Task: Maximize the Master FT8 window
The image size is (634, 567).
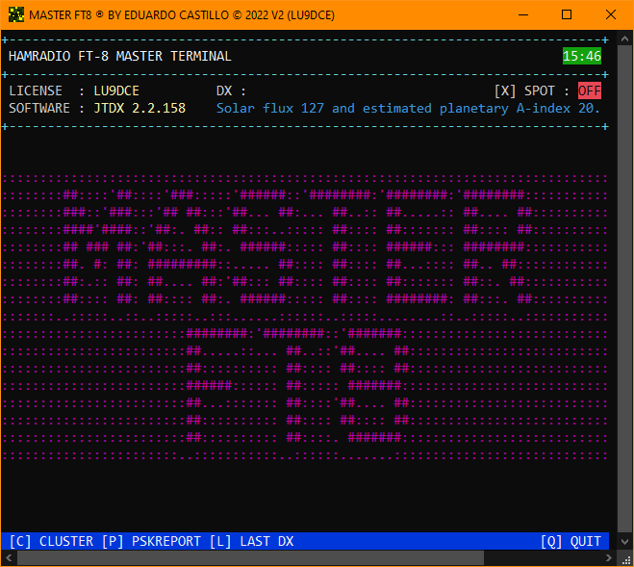Action: 567,15
